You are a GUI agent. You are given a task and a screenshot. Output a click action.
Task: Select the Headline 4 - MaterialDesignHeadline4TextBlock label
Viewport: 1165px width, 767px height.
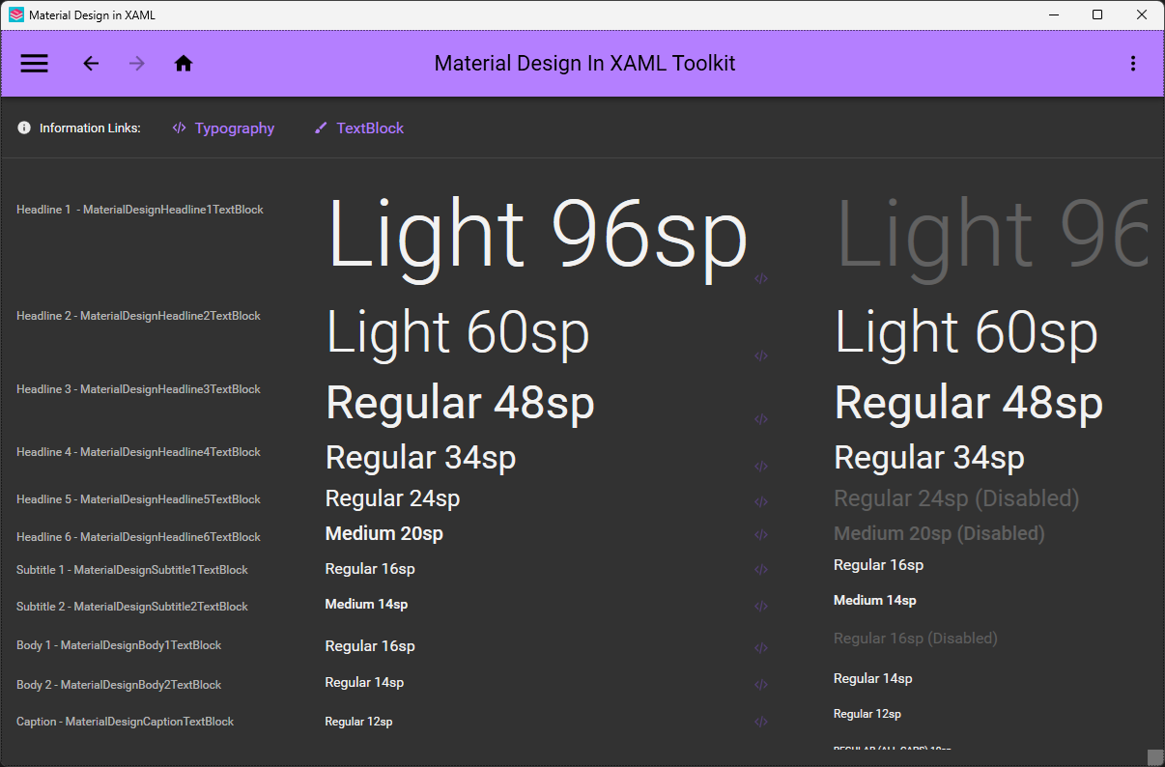click(138, 452)
